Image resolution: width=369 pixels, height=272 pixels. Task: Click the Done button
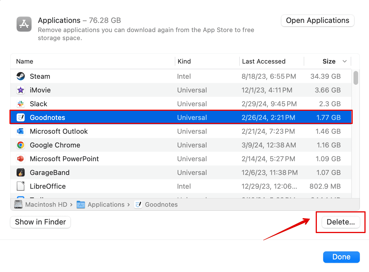(x=341, y=257)
